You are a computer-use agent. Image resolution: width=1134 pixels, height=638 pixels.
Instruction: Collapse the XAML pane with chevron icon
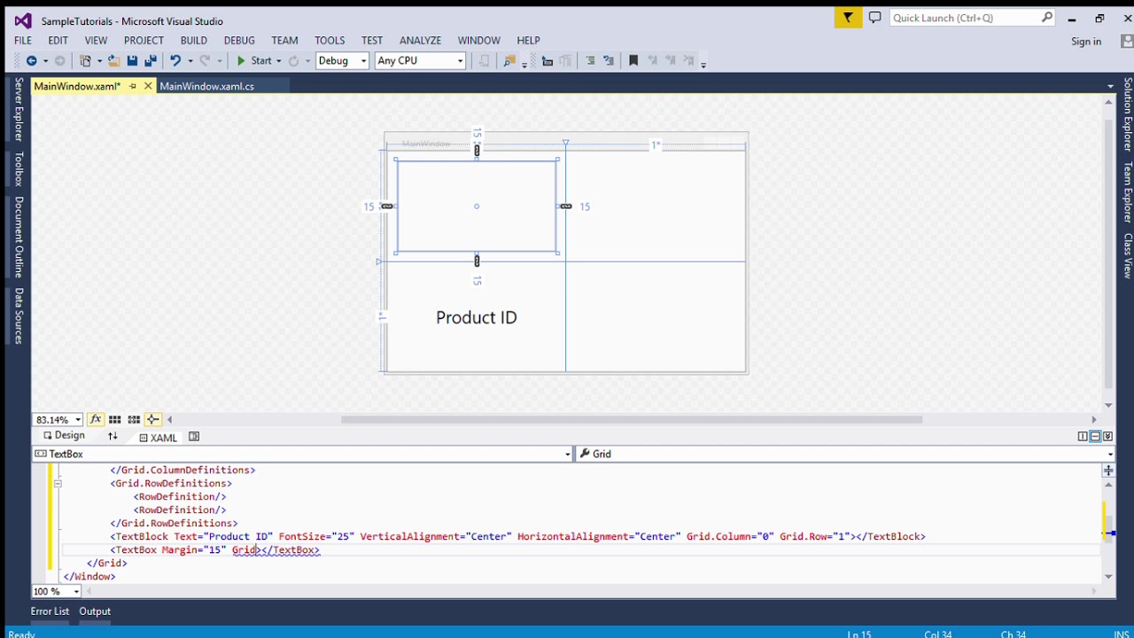click(x=1107, y=437)
